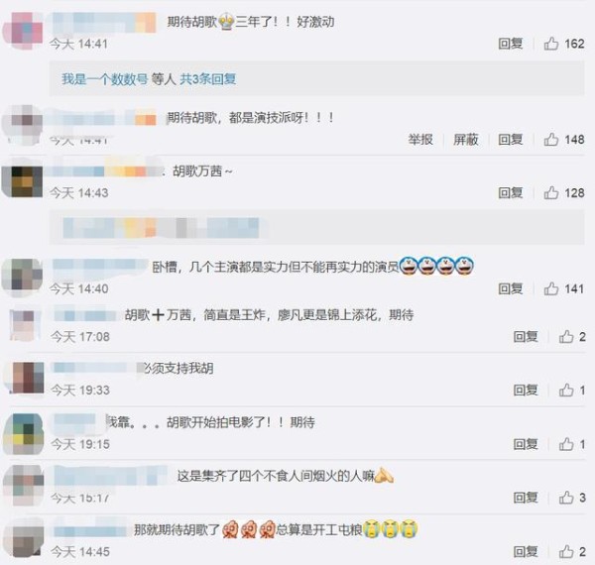The height and width of the screenshot is (565, 595).
Task: Like the comment posted at 17:08
Action: [566, 336]
